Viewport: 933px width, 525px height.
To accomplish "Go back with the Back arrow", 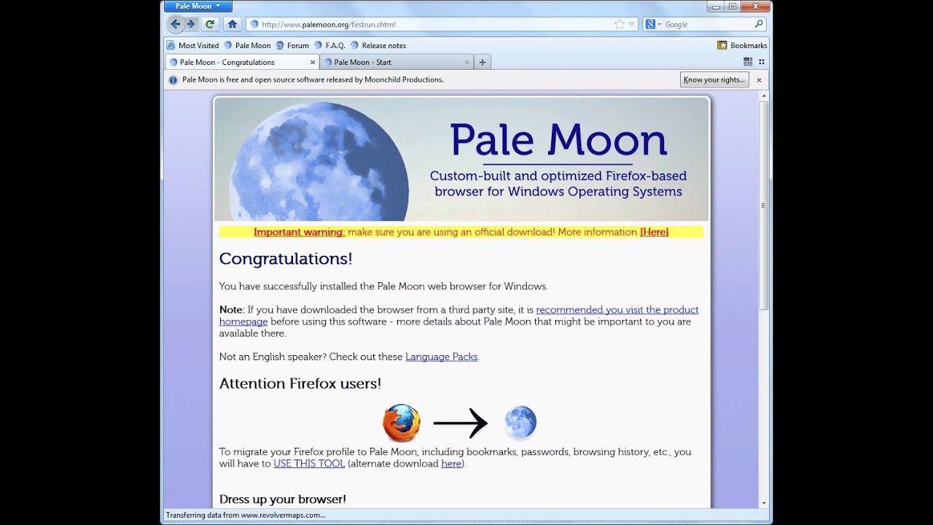I will [x=176, y=24].
